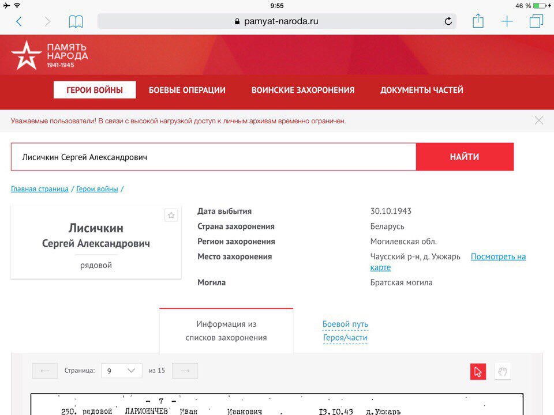Screen dimensions: 554x415
Task: Open the page number dropdown
Action: point(121,371)
